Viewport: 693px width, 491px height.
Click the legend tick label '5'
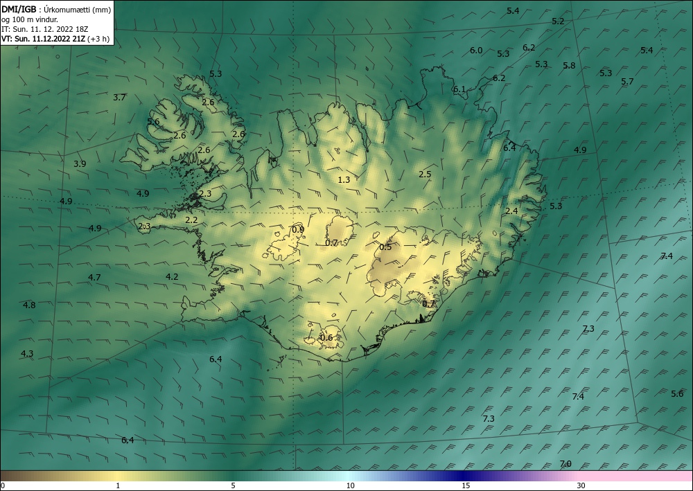coord(233,486)
